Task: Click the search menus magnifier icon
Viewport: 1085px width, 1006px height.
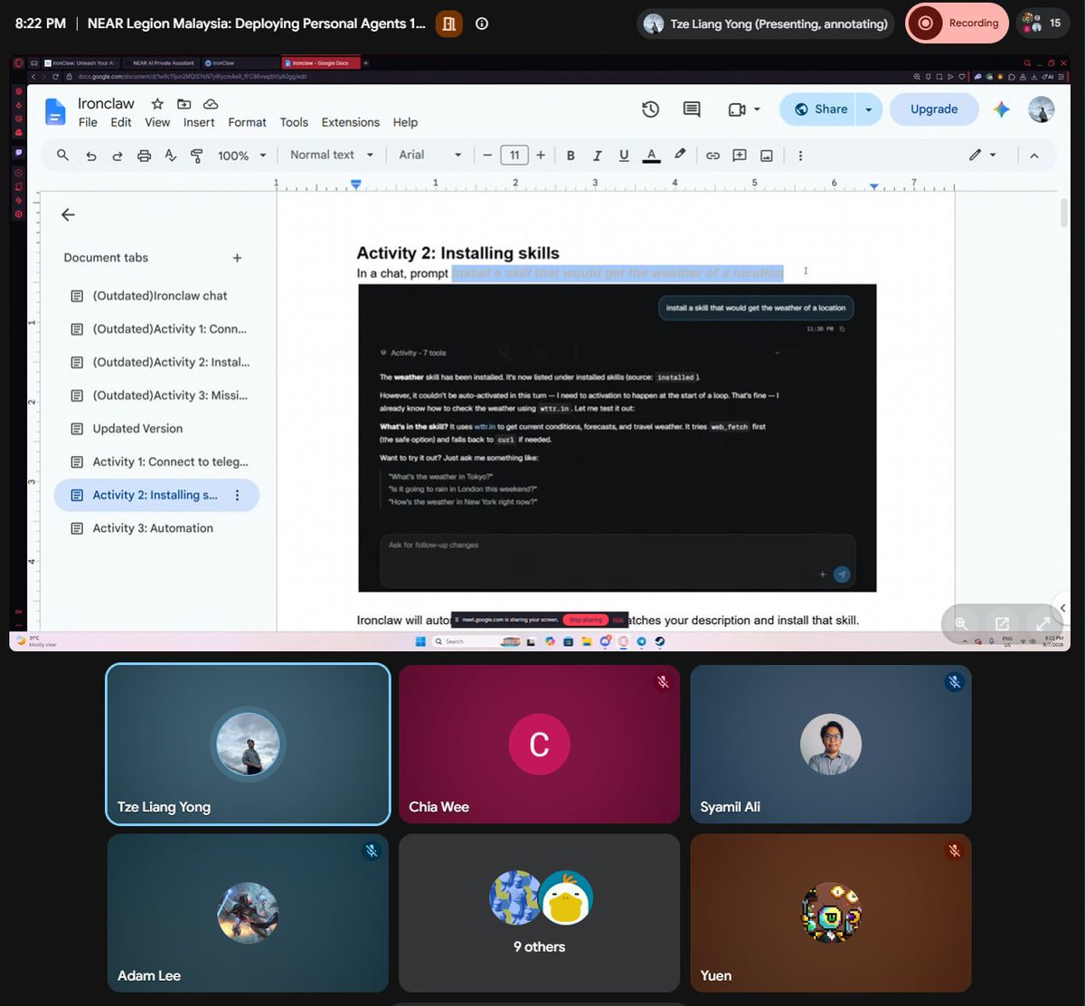Action: (62, 156)
